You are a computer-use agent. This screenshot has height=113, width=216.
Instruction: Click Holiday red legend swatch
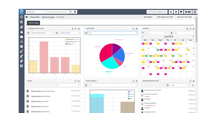click(x=66, y=44)
